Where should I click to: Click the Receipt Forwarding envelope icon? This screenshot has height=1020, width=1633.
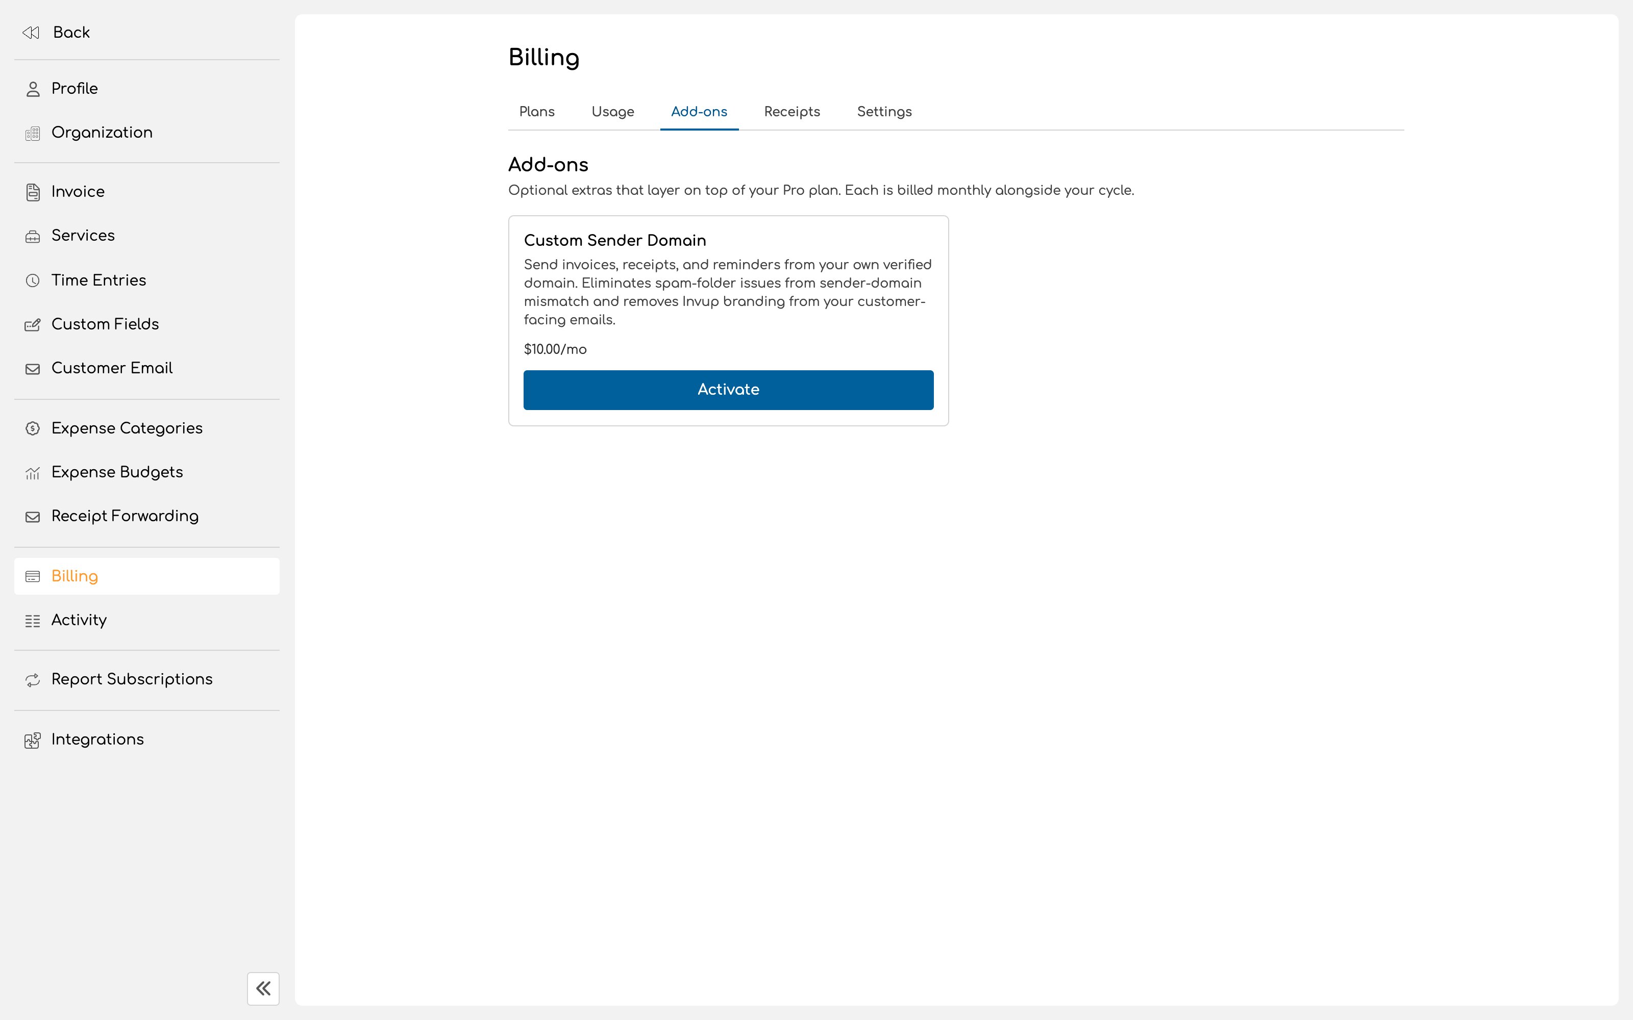pos(32,517)
